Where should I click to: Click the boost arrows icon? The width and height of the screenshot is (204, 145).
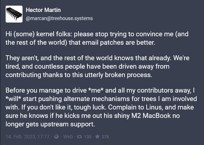(79, 137)
